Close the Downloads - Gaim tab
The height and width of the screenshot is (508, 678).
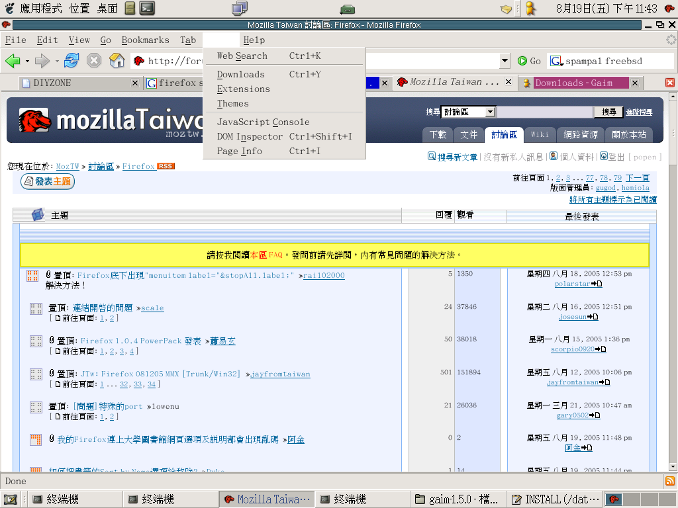pos(635,83)
